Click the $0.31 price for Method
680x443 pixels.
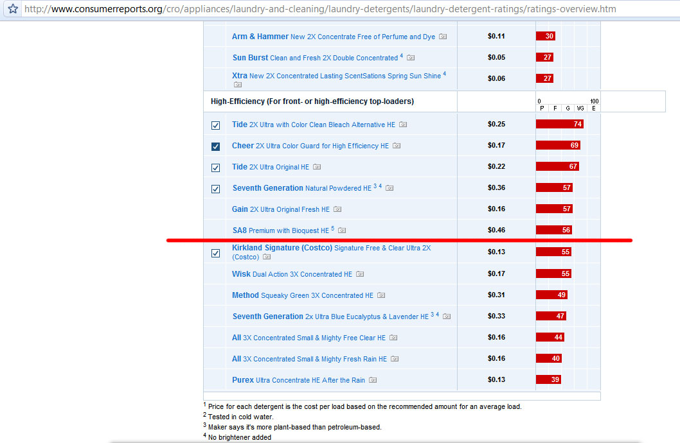point(497,295)
